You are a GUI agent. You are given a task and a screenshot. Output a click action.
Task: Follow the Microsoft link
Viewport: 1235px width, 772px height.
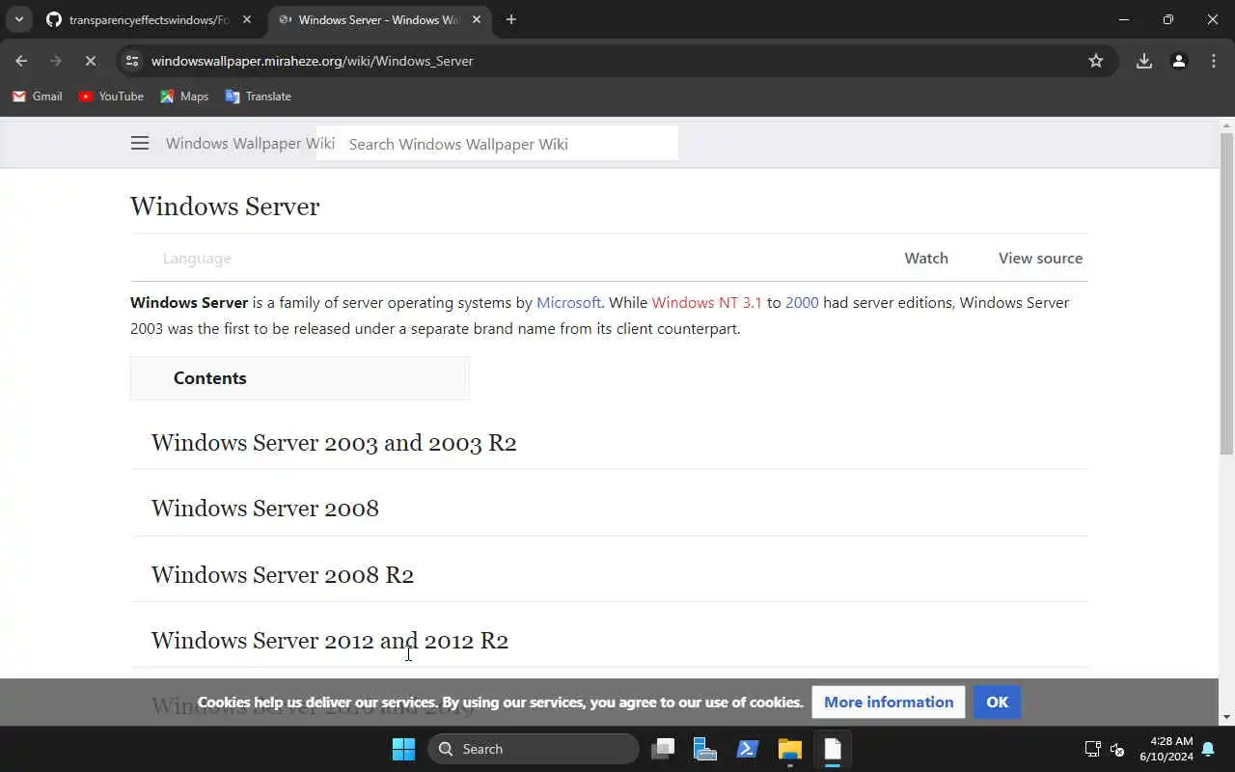point(569,303)
